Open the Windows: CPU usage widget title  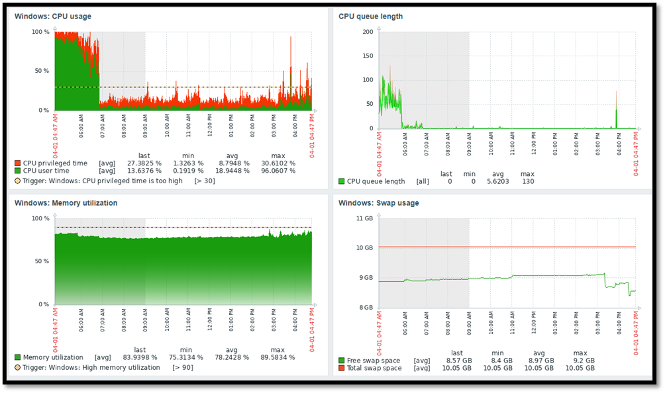53,16
